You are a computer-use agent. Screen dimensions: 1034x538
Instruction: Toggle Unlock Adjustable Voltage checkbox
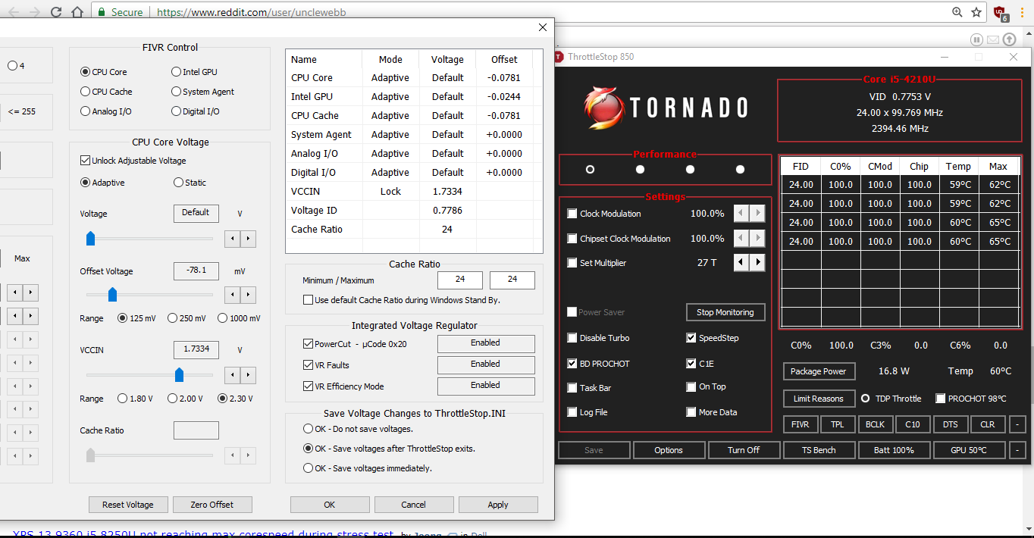85,161
